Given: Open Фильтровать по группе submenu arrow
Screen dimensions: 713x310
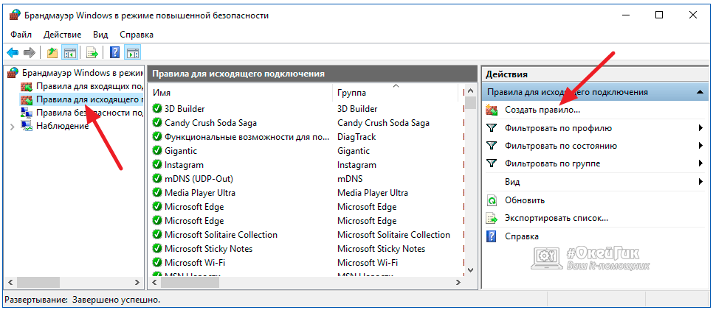Looking at the screenshot, I should 700,163.
